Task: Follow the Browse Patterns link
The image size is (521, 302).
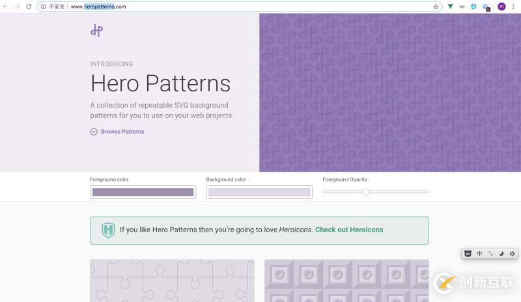Action: [x=122, y=132]
